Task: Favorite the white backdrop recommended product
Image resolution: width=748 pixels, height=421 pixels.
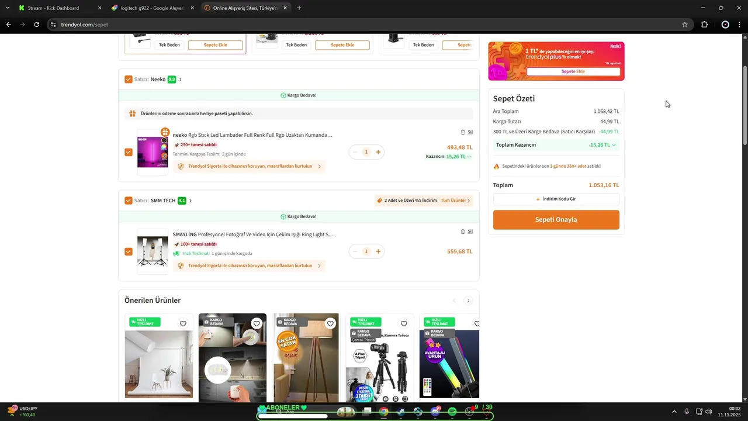Action: 183,323
